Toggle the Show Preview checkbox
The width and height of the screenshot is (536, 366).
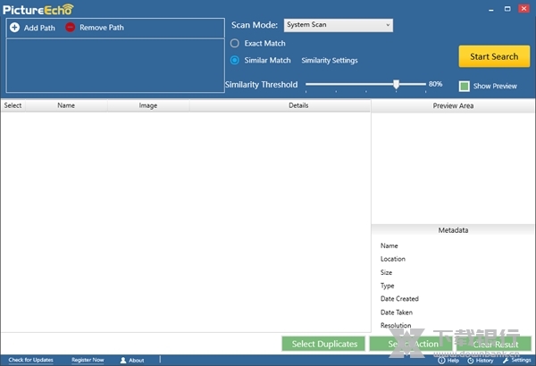tap(465, 87)
